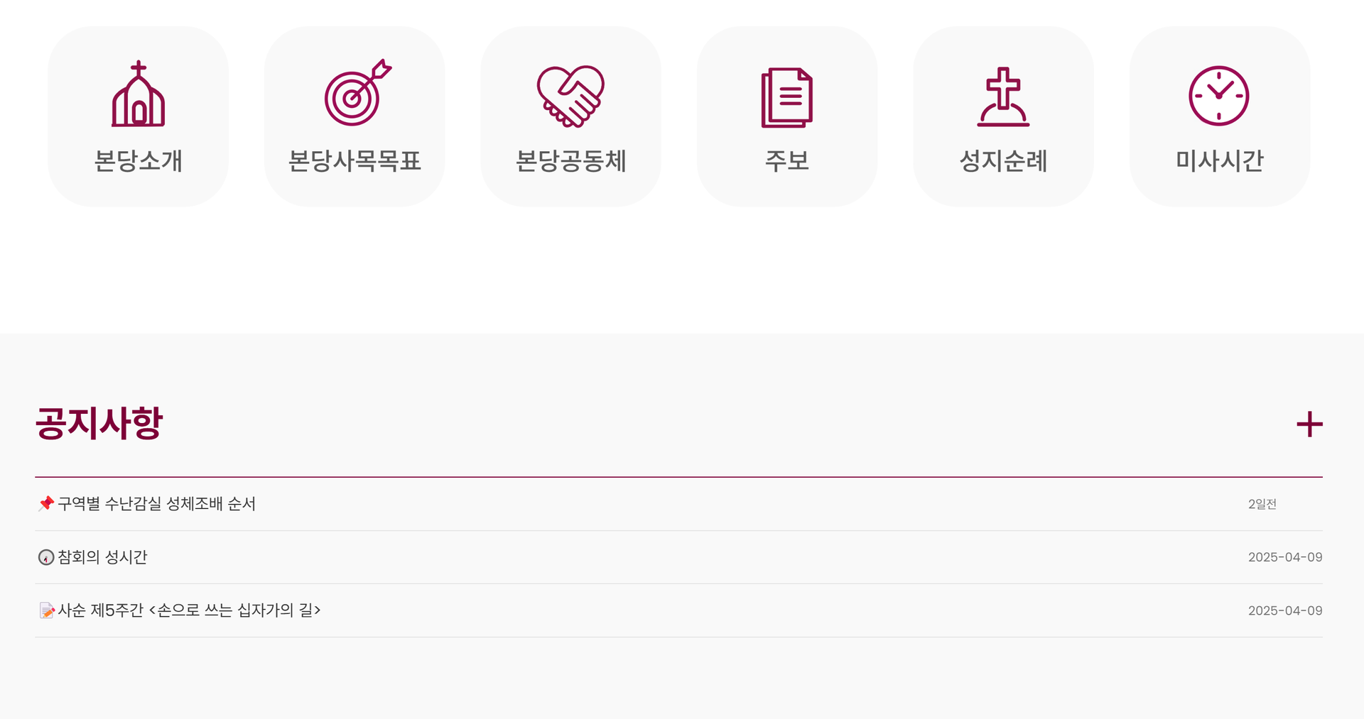Click the cross on hill icon
The image size is (1364, 719).
click(1003, 97)
